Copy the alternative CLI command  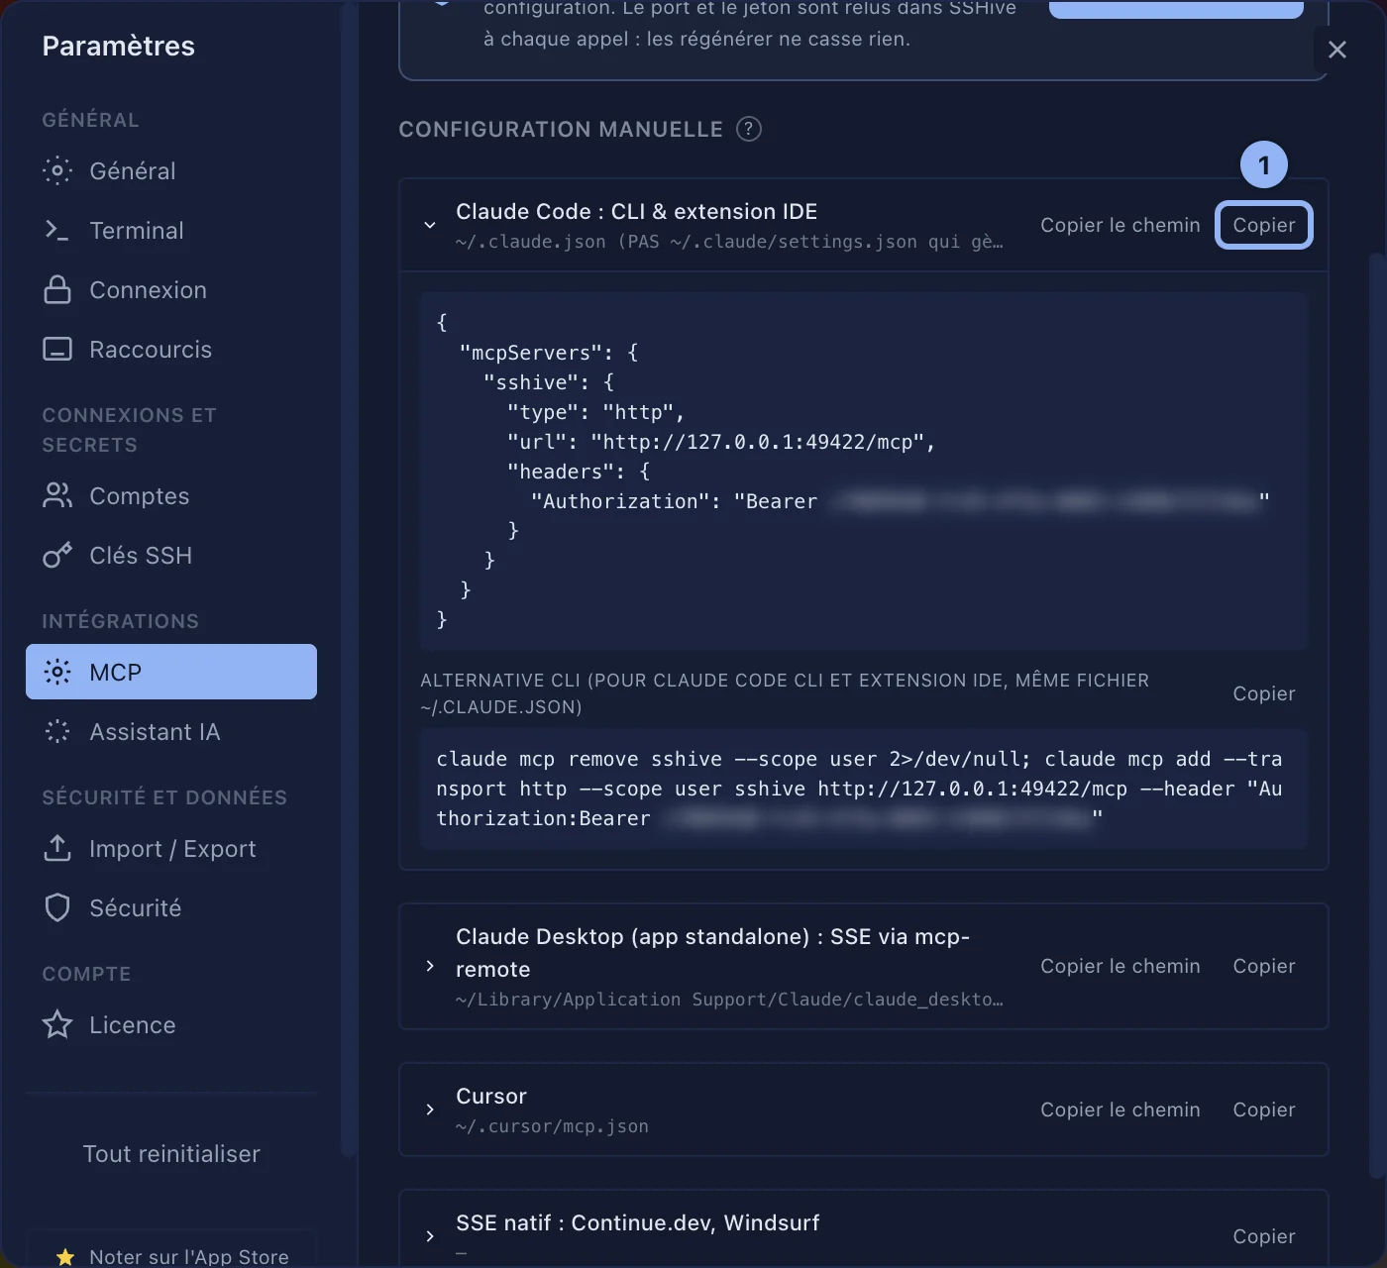tap(1264, 693)
